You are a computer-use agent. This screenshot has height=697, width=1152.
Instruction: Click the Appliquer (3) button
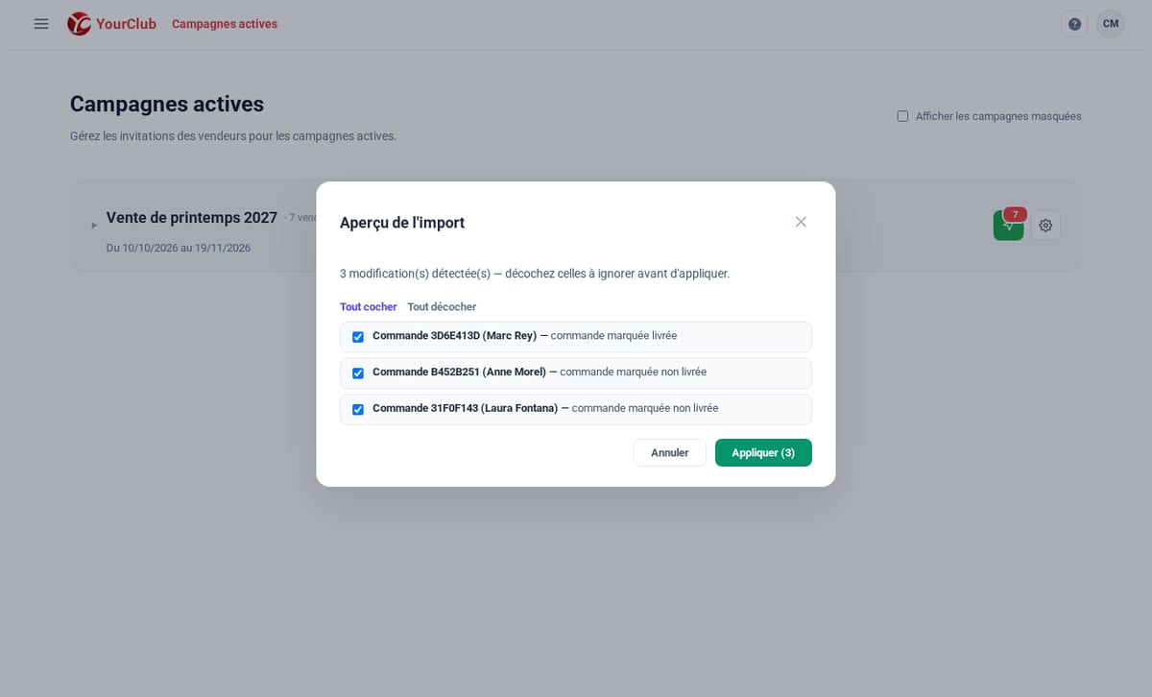click(x=763, y=453)
